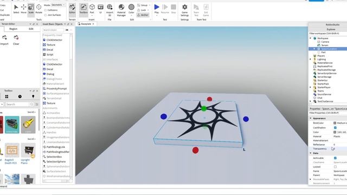Click Duplicate in the clipboard group

5,15
